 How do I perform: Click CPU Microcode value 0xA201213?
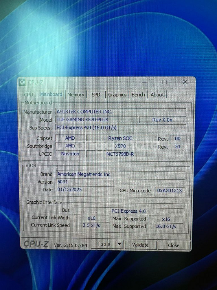(170, 191)
